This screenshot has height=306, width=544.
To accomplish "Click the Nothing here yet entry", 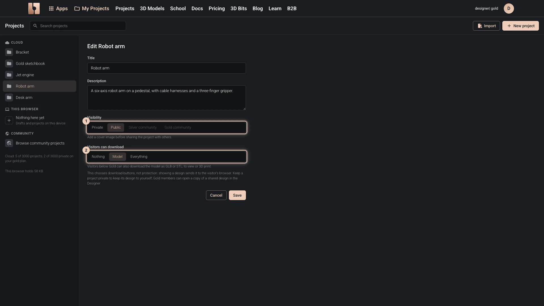I will (39, 120).
